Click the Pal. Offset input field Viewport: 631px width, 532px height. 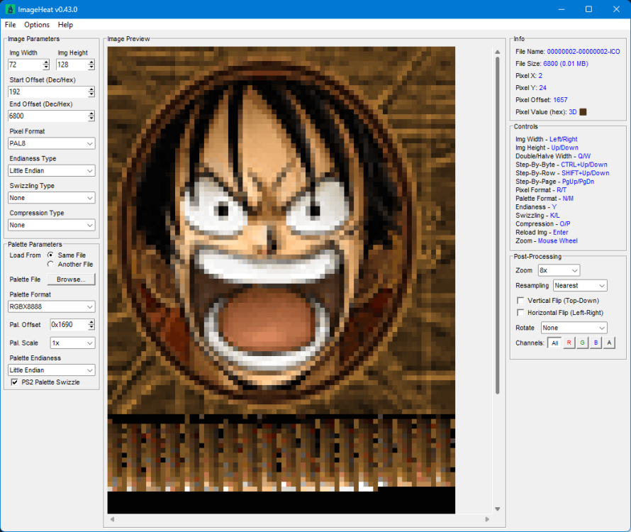point(69,325)
